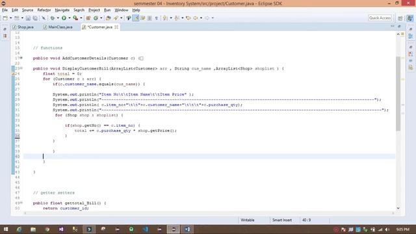This screenshot has height=234, width=416.
Task: Open the Edit menu
Action: tap(15, 10)
